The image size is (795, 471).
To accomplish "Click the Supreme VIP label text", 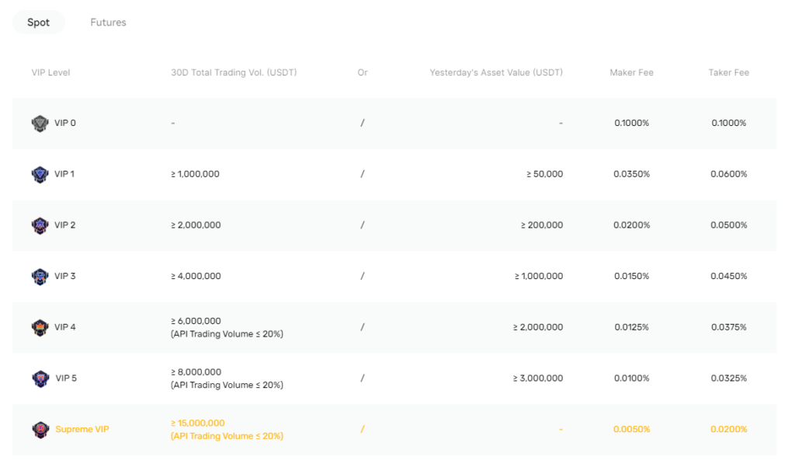I will [82, 428].
